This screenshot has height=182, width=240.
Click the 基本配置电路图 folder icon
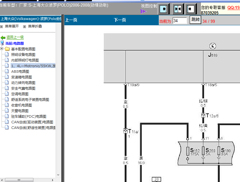[7, 49]
